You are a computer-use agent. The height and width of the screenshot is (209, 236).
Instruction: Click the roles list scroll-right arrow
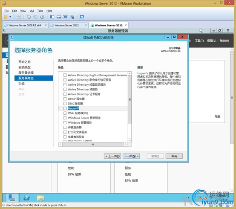point(126,144)
